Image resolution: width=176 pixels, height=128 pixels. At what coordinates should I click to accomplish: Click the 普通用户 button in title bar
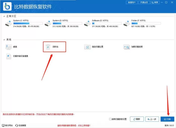(x=132, y=2)
